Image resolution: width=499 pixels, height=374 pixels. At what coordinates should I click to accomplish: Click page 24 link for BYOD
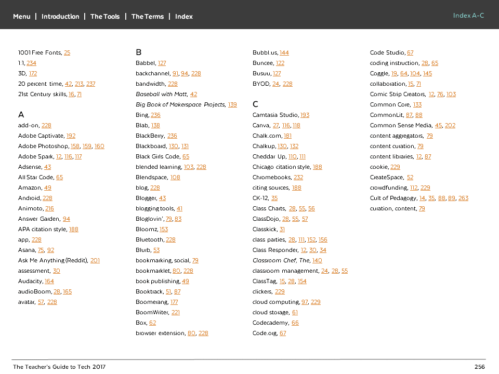point(275,84)
